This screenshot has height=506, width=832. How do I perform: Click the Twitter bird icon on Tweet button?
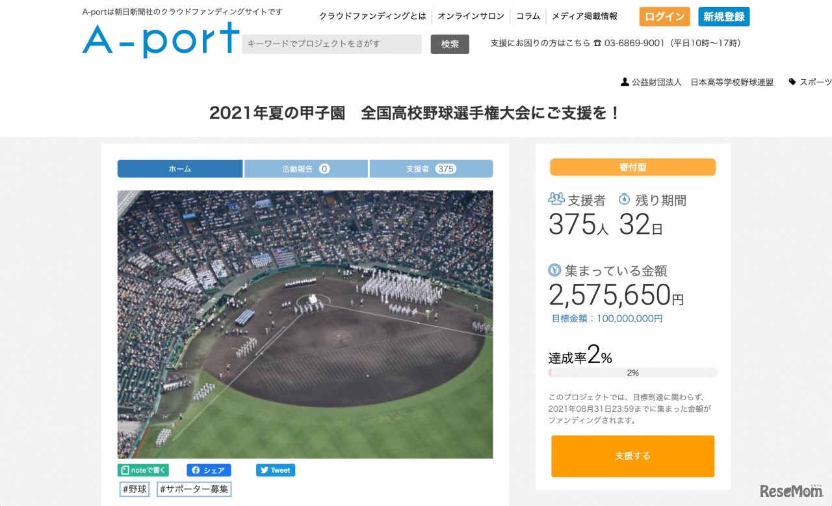click(x=265, y=470)
